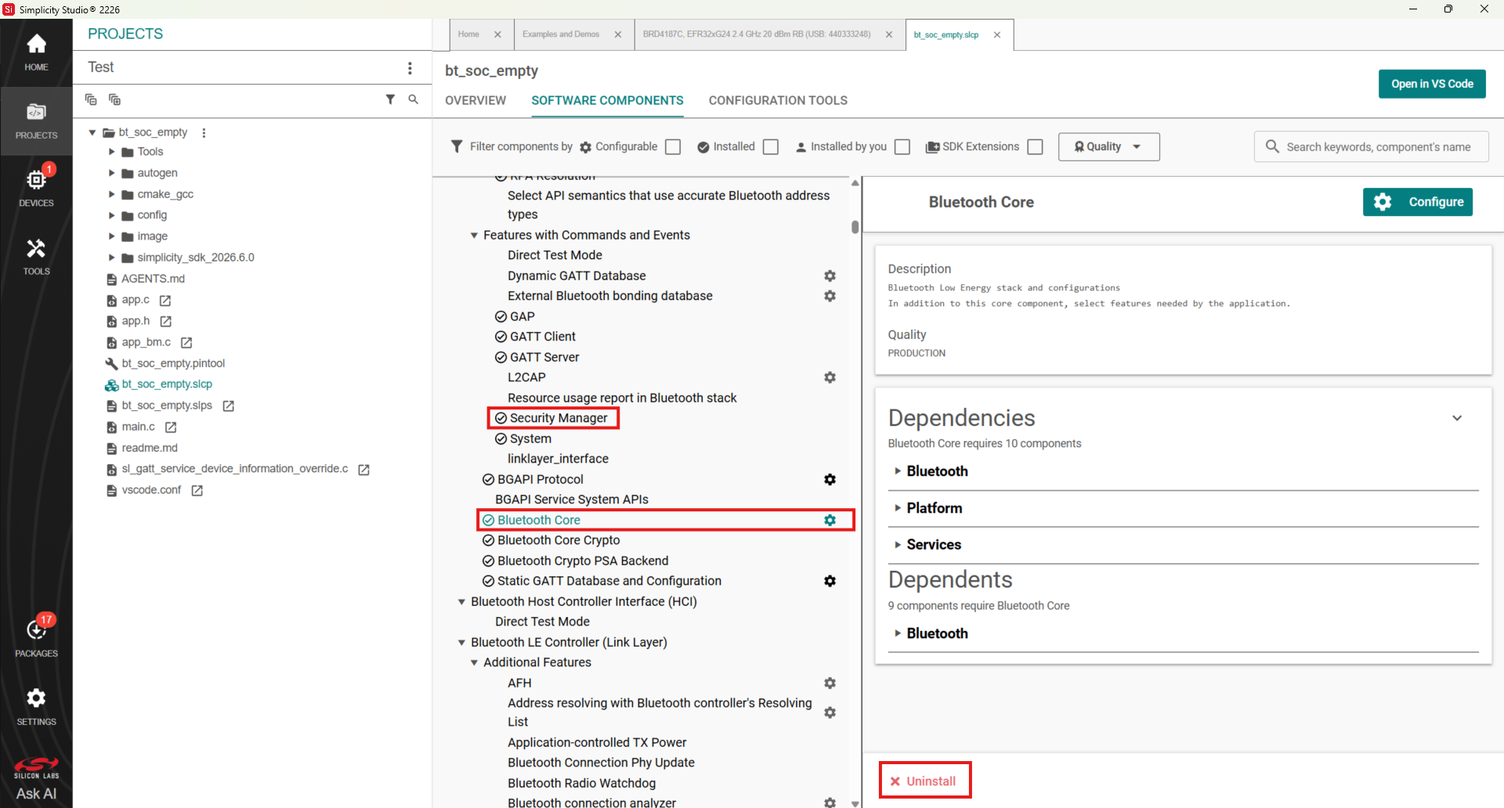Viewport: 1504px width, 808px height.
Task: Expand the Services dependencies group
Action: coord(898,544)
